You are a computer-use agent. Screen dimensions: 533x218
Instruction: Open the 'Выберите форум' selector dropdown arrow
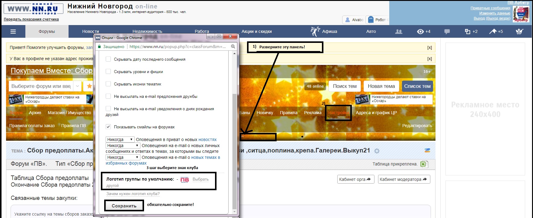[77, 86]
